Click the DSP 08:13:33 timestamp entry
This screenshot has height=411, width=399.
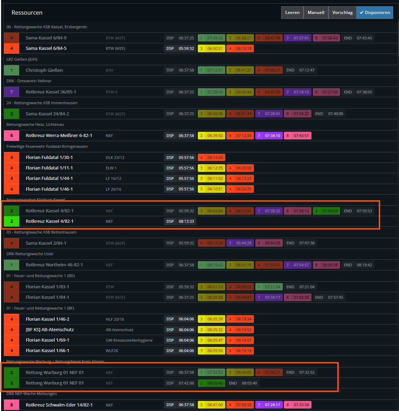pyautogui.click(x=180, y=221)
